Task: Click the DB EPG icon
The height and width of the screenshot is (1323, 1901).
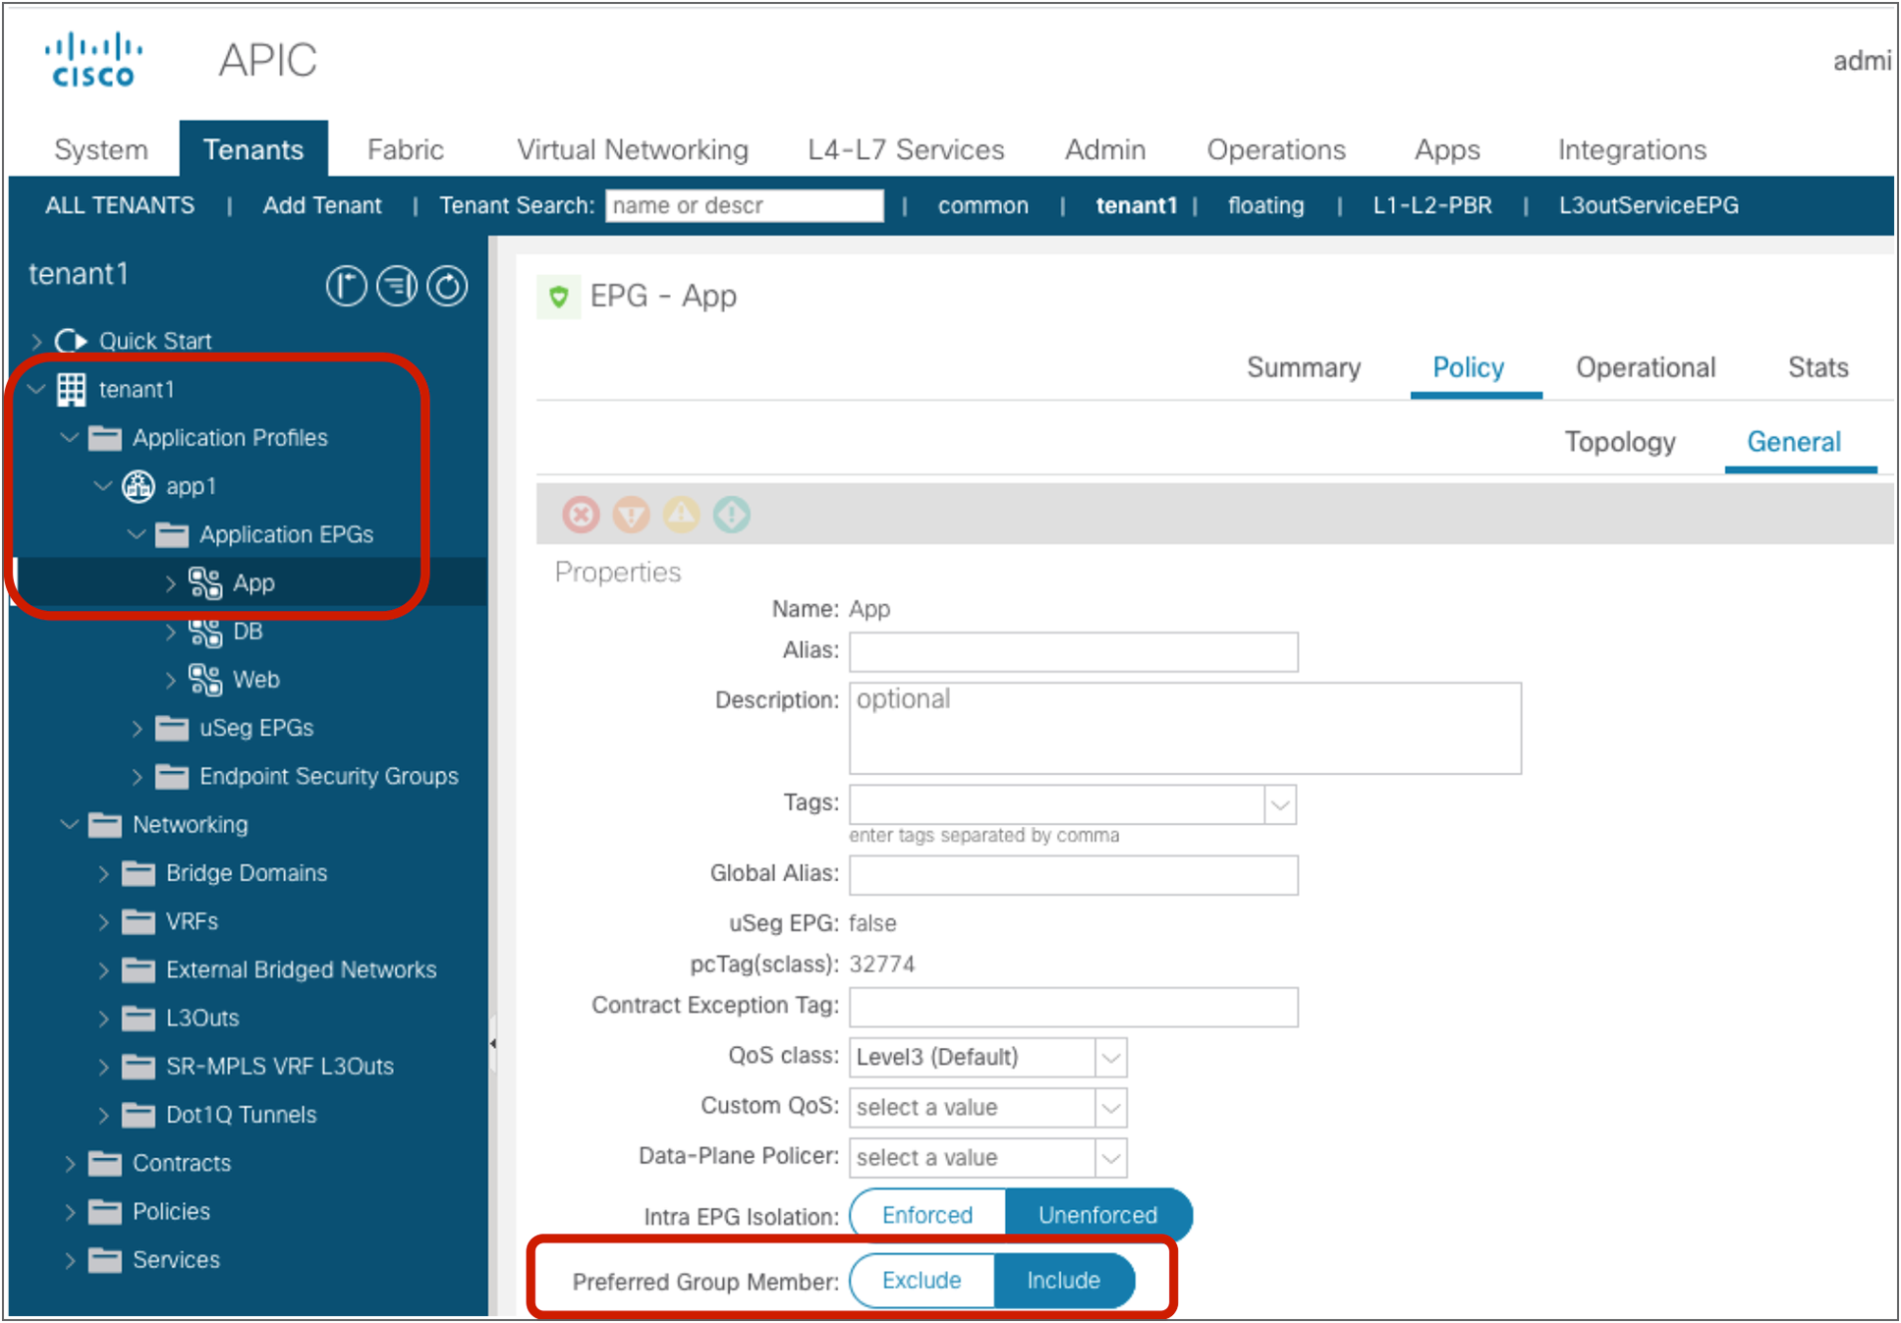Action: click(x=205, y=632)
